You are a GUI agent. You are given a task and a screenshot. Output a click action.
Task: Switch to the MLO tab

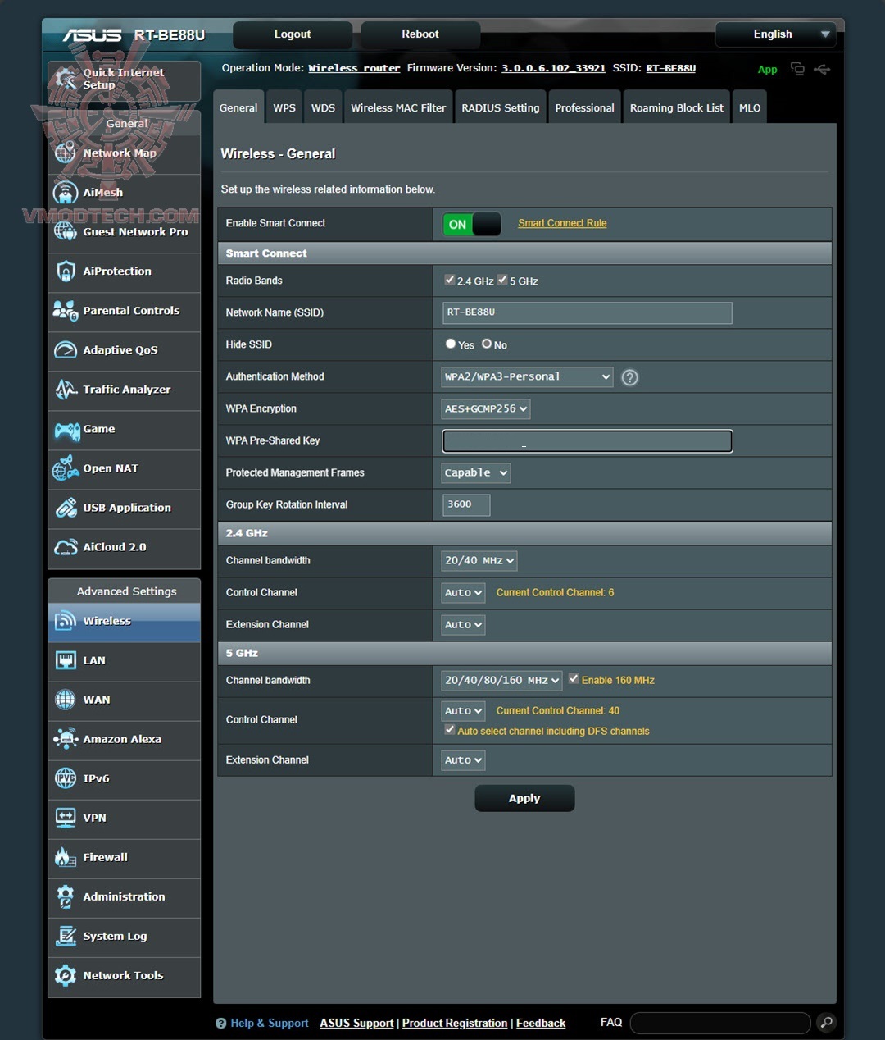coord(750,107)
